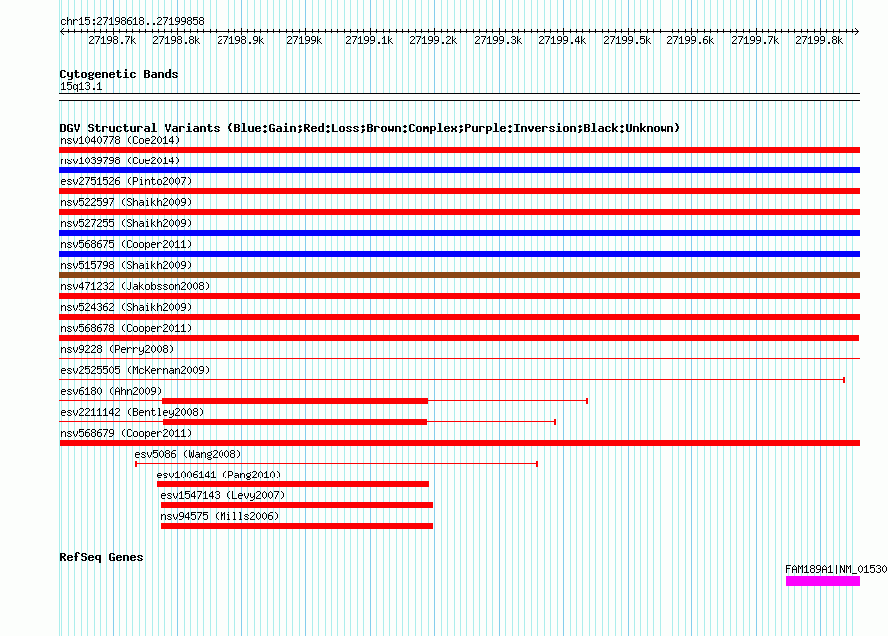Screen dimensions: 888x636
Task: Click the nsv94575 (Mills2006) label
Action: tap(220, 516)
